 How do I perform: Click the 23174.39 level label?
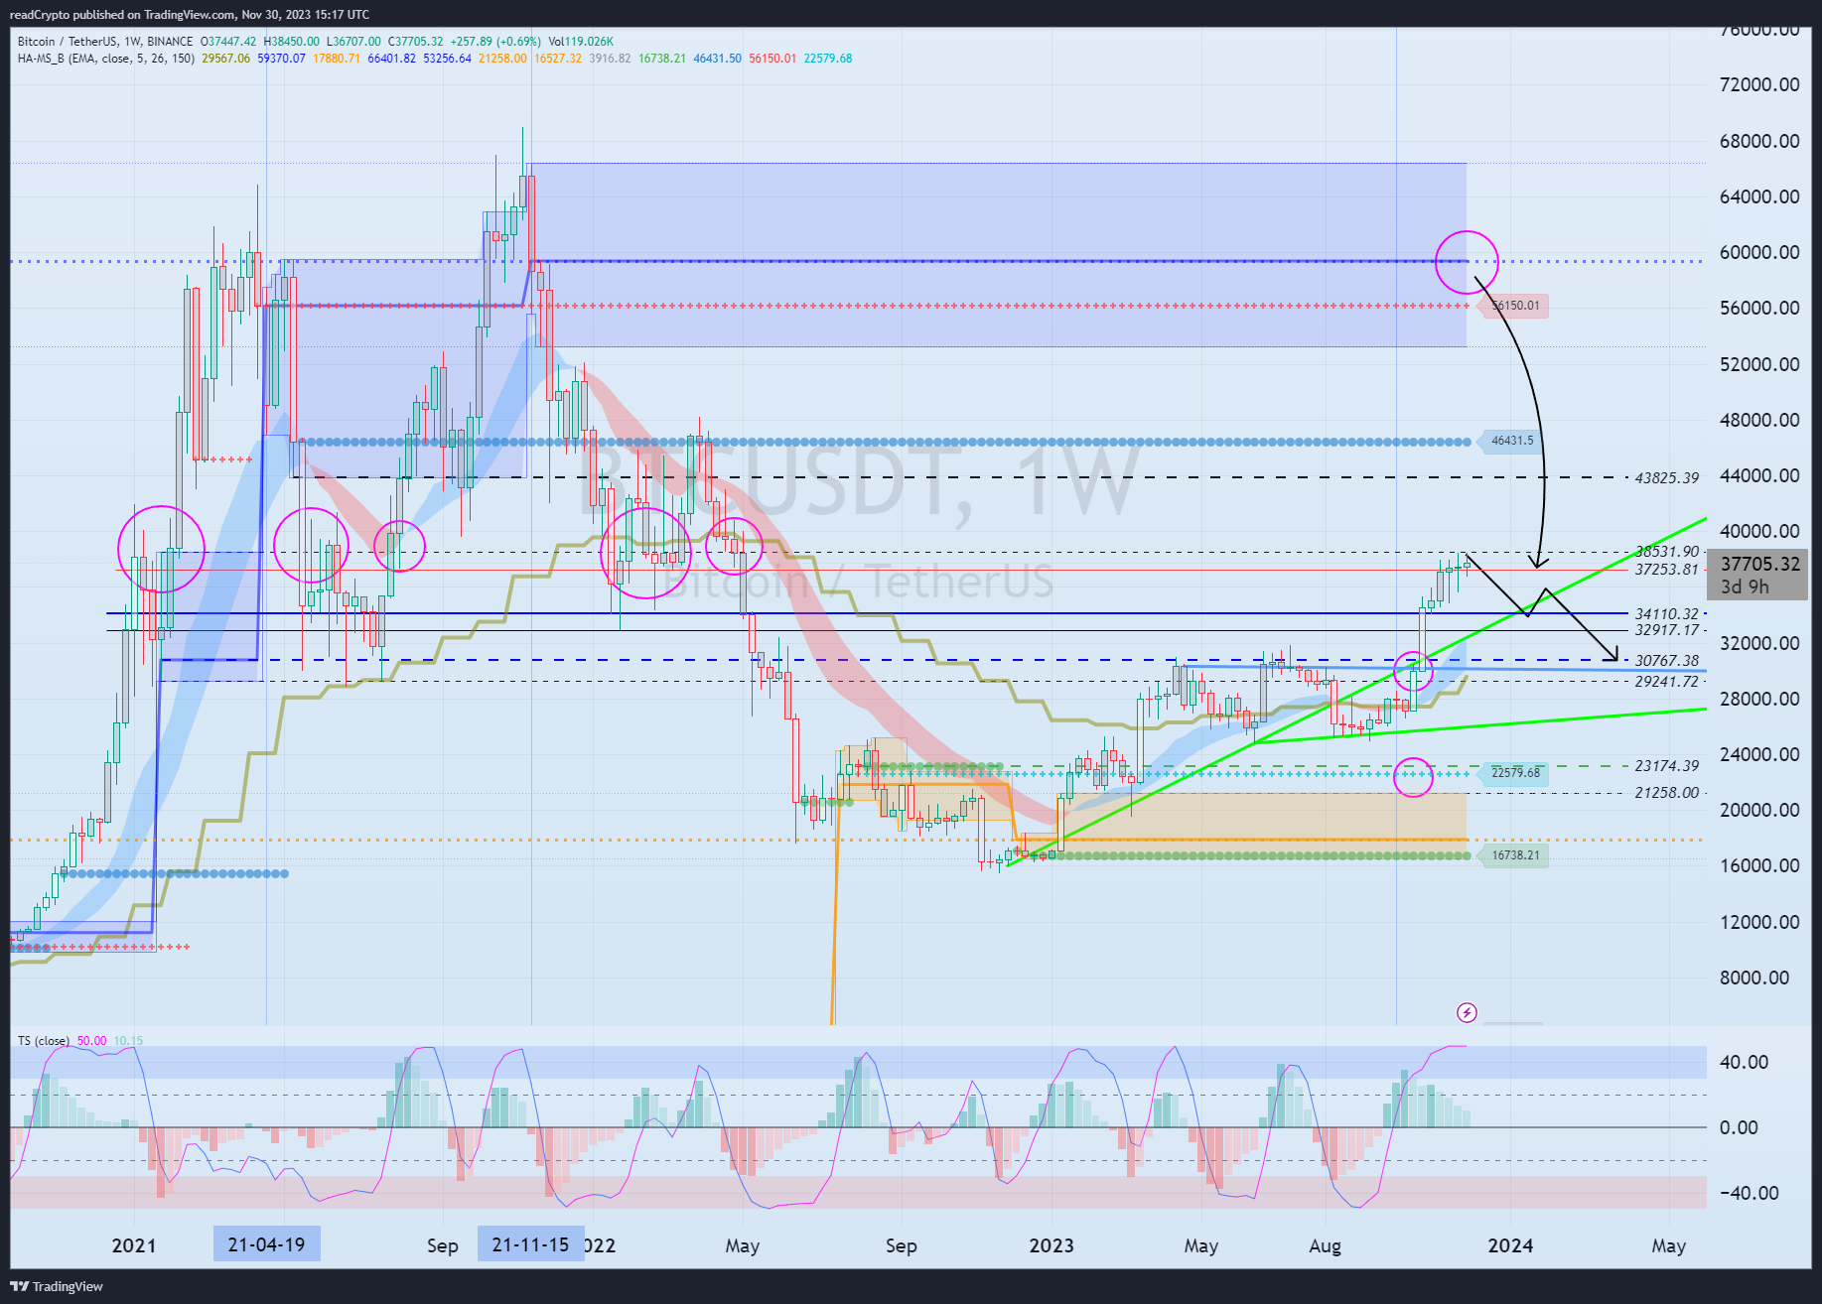coord(1667,766)
